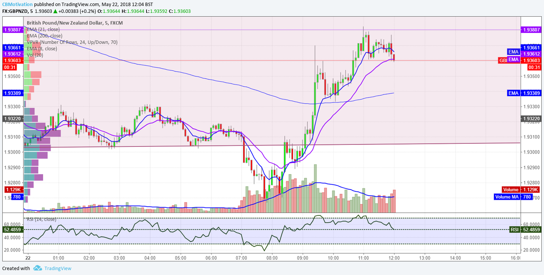The height and width of the screenshot is (275, 544).
Task: Click red 1.93603 price label on right scale
Action: pyautogui.click(x=531, y=61)
